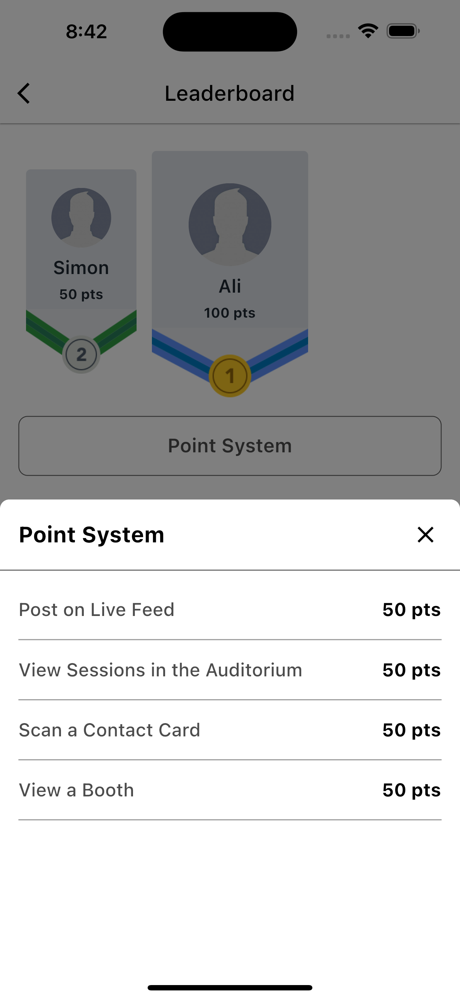This screenshot has height=999, width=460.
Task: Tap Ali's profile avatar
Action: (230, 224)
